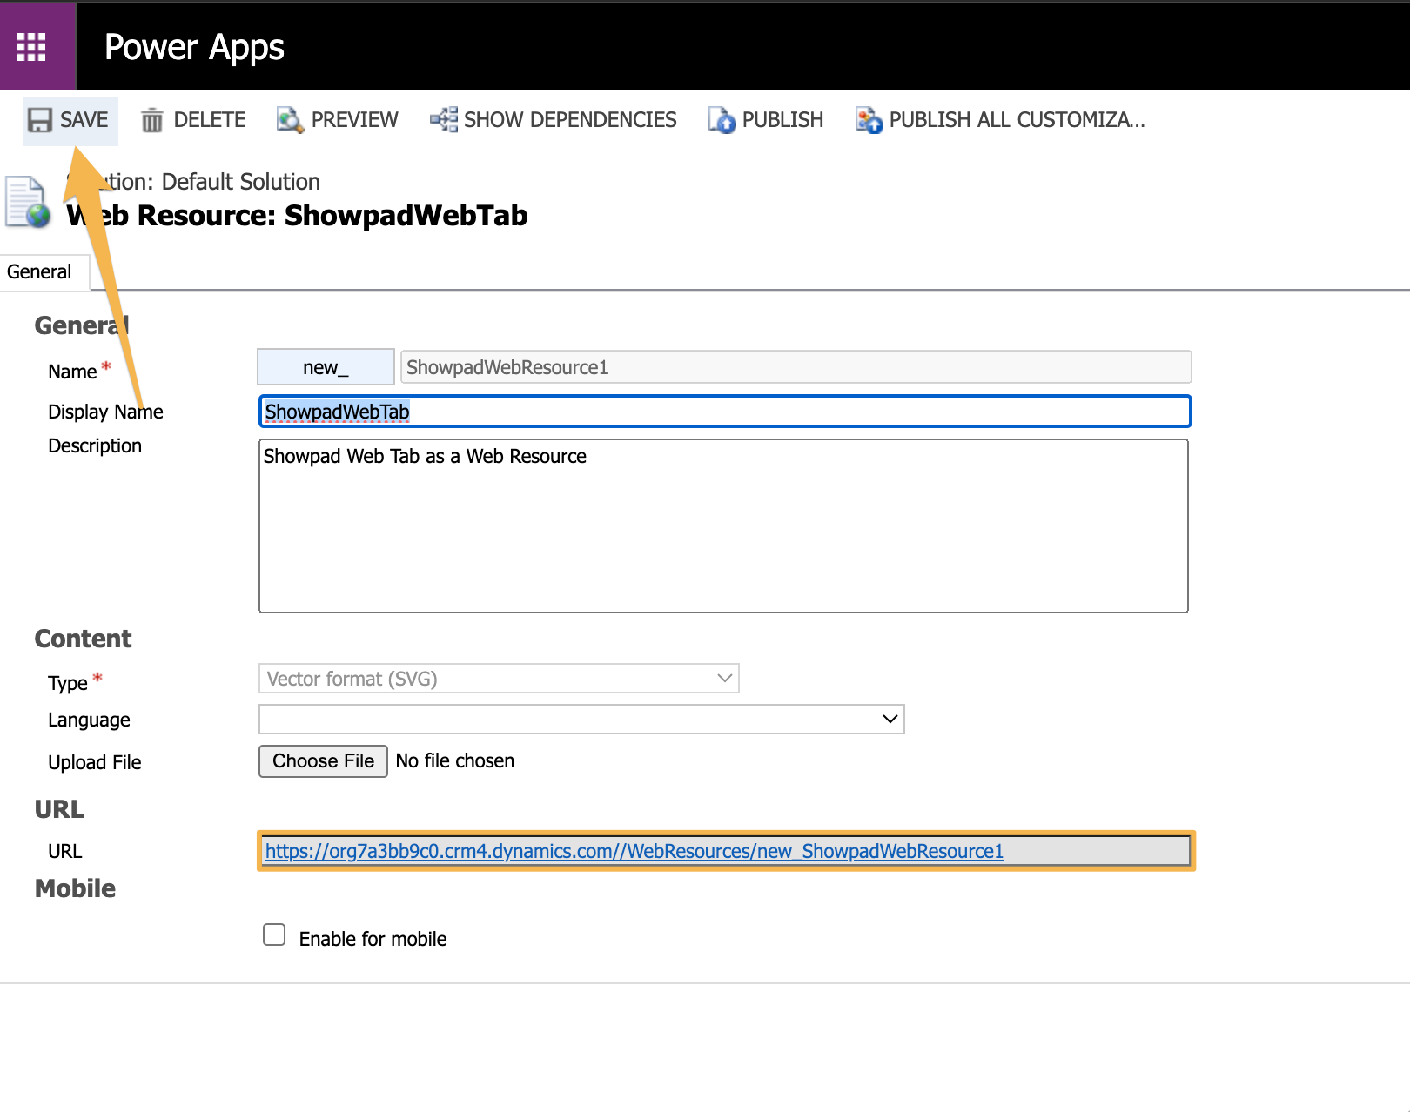Click the Power Apps title
The height and width of the screenshot is (1112, 1410).
[x=194, y=47]
